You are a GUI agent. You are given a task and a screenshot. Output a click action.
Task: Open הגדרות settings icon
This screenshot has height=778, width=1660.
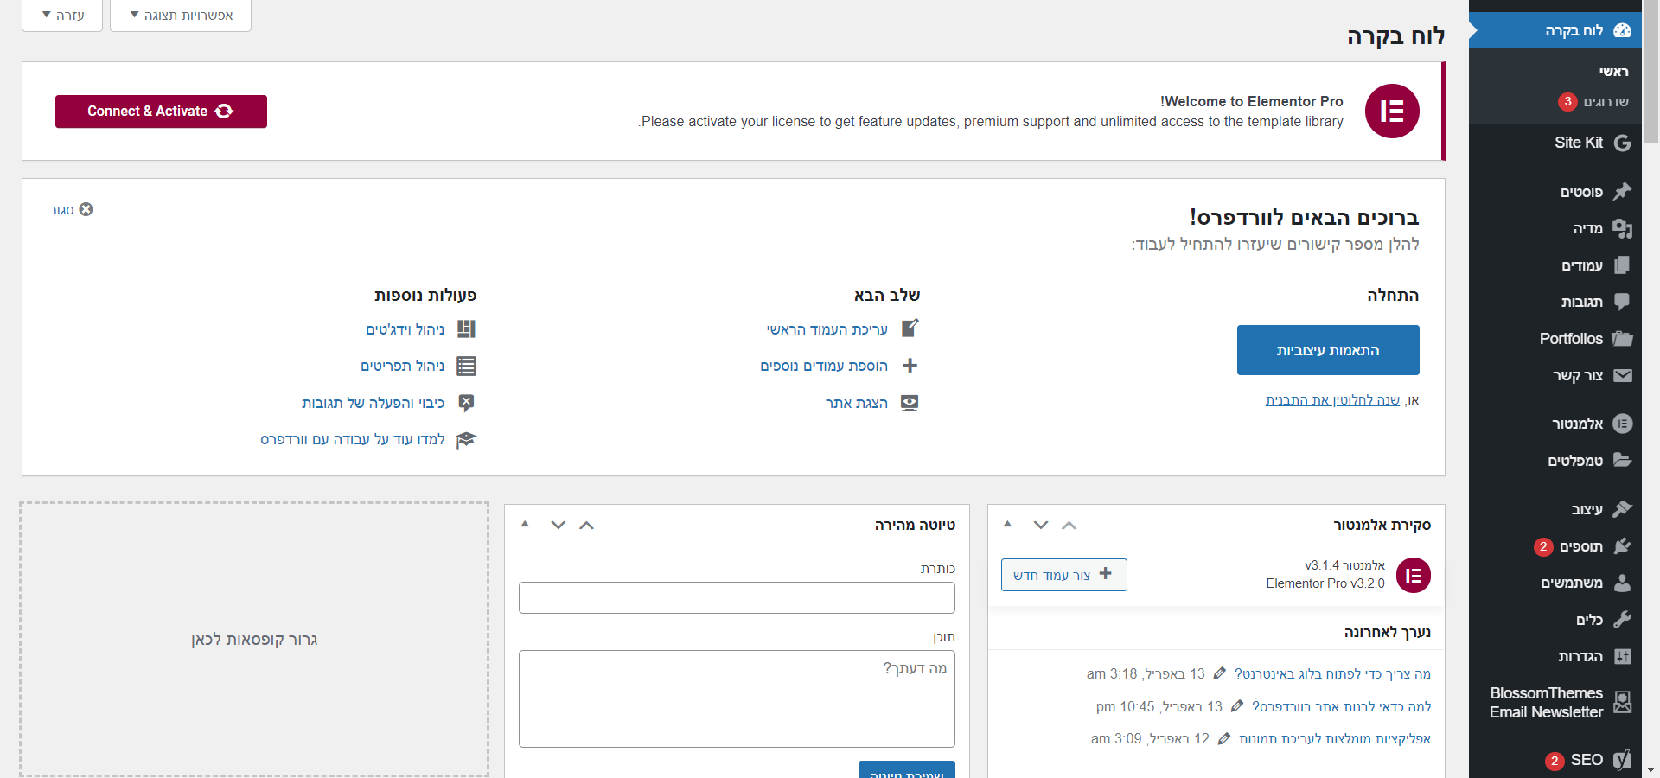[1623, 656]
